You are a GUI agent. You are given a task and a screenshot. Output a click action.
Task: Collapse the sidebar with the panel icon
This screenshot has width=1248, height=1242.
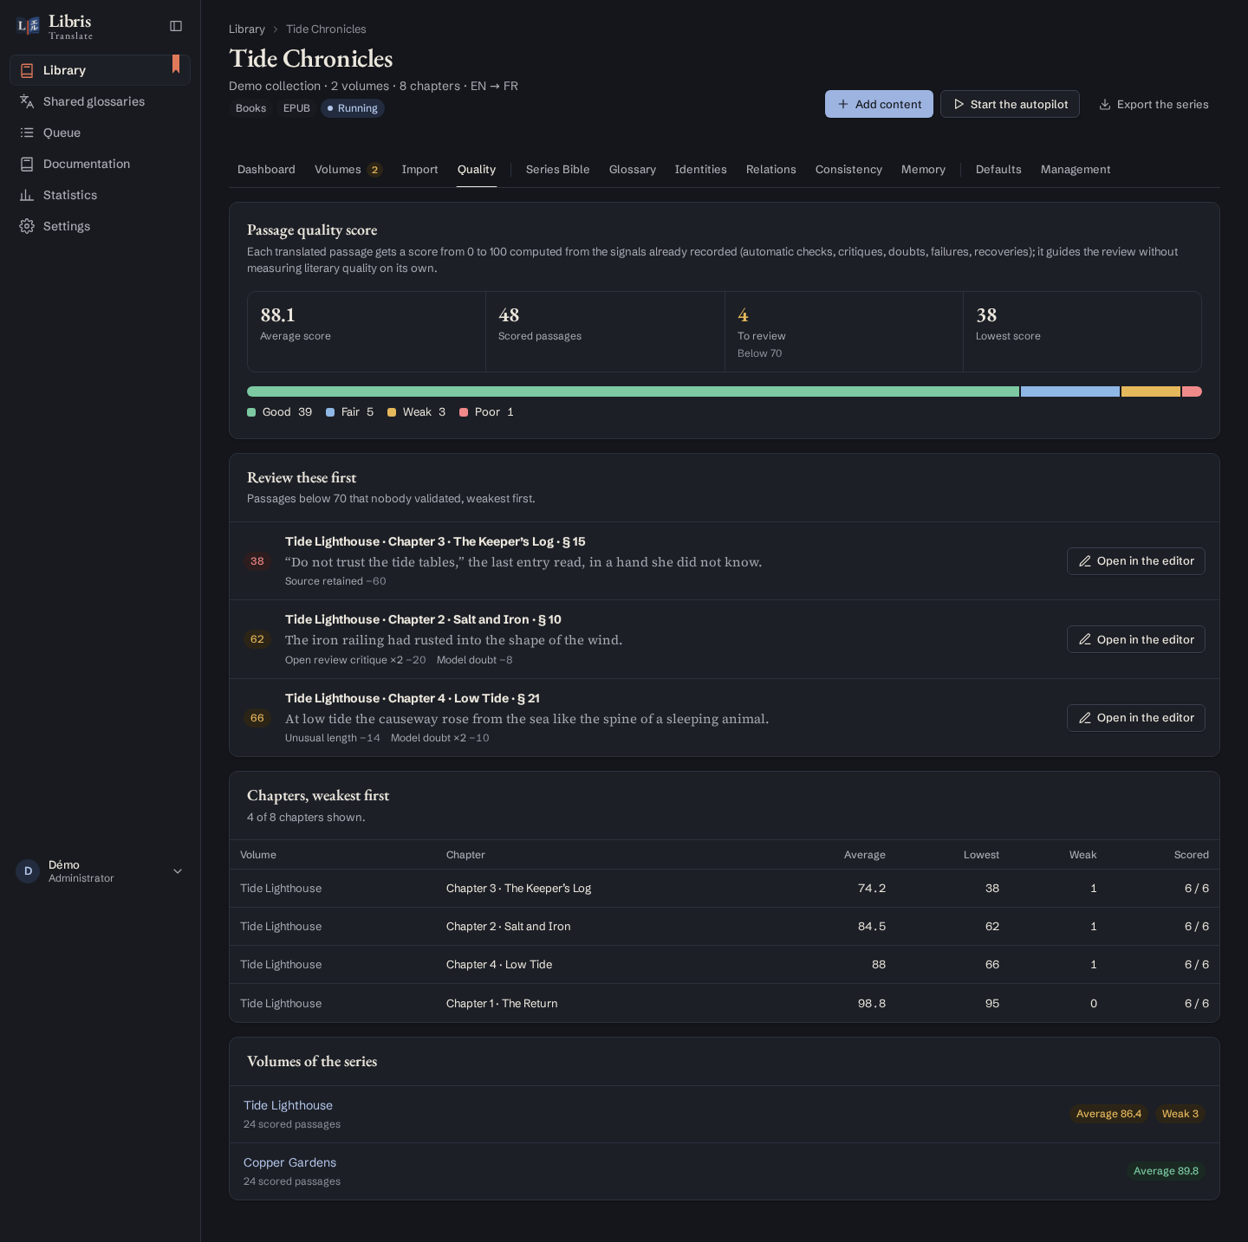click(x=176, y=26)
